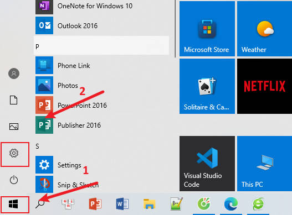This screenshot has width=292, height=215.
Task: Open the Microsoft Store tile
Action: pos(207,29)
